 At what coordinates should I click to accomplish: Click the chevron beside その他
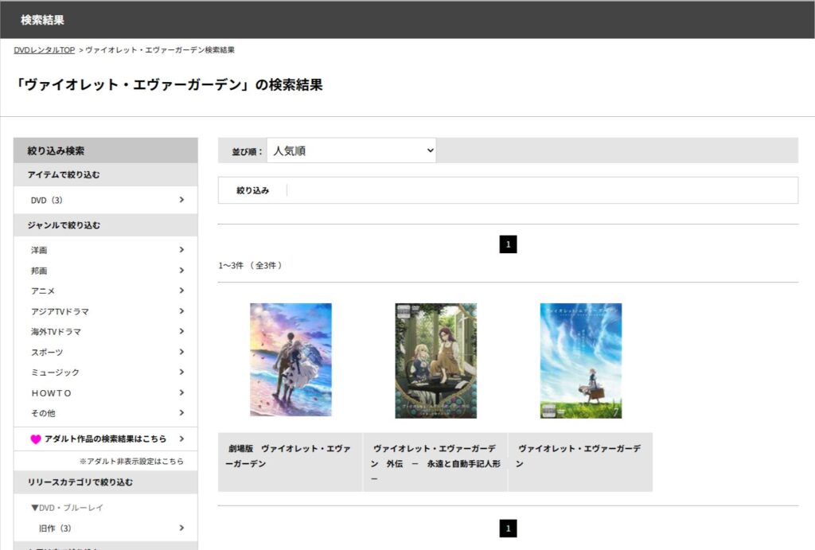(181, 413)
